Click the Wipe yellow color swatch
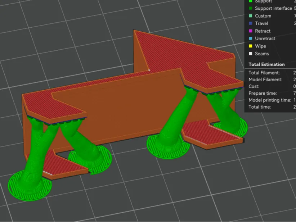The image size is (296, 222). 251,46
